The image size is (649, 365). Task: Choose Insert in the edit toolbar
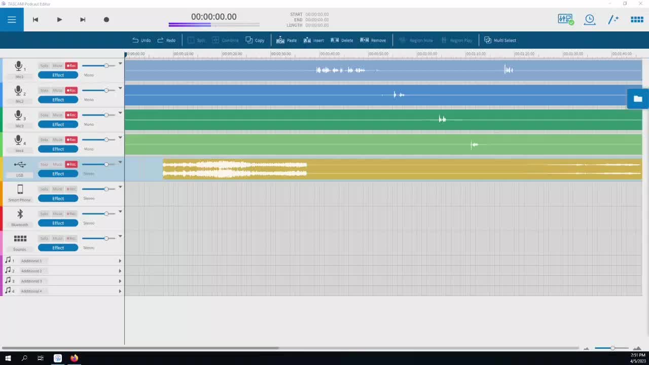[314, 40]
